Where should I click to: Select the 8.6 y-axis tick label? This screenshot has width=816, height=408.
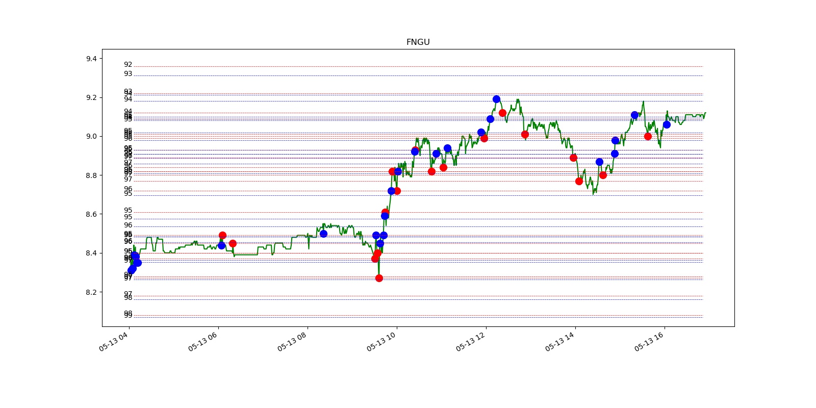(x=91, y=215)
